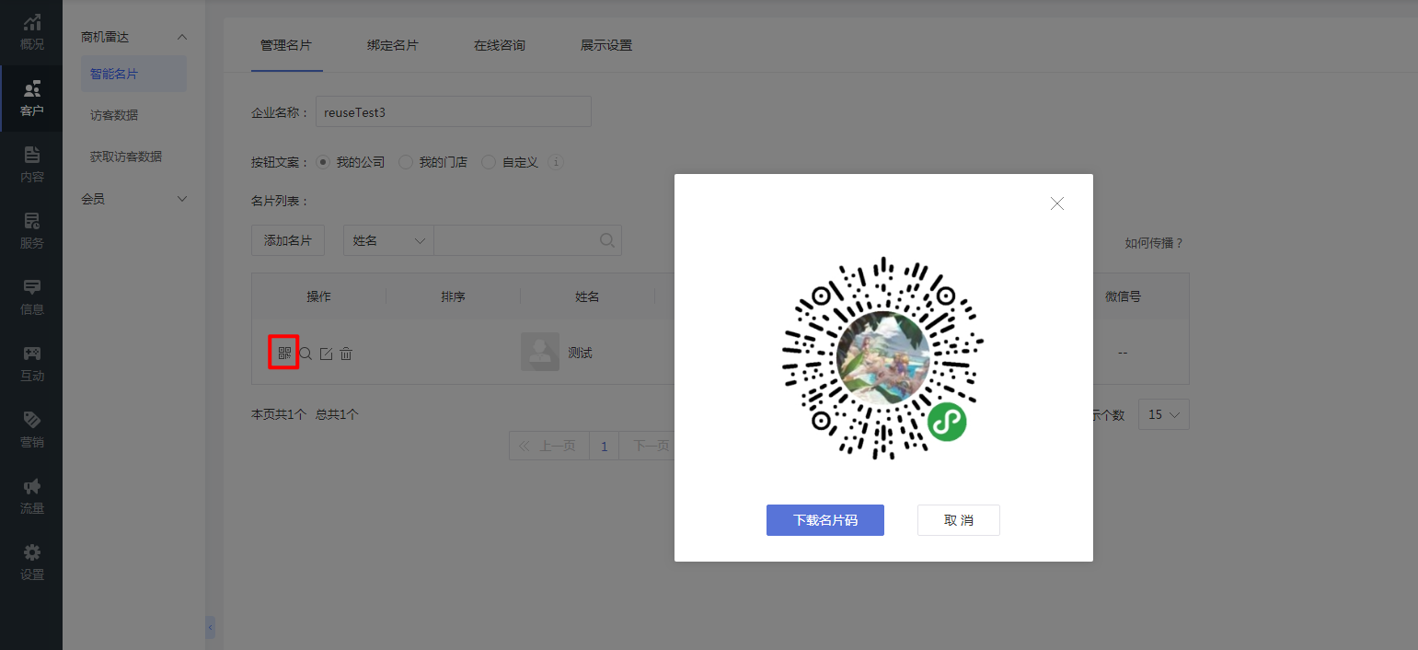Click the green mini-program logo on QR code
The width and height of the screenshot is (1418, 650).
click(947, 422)
